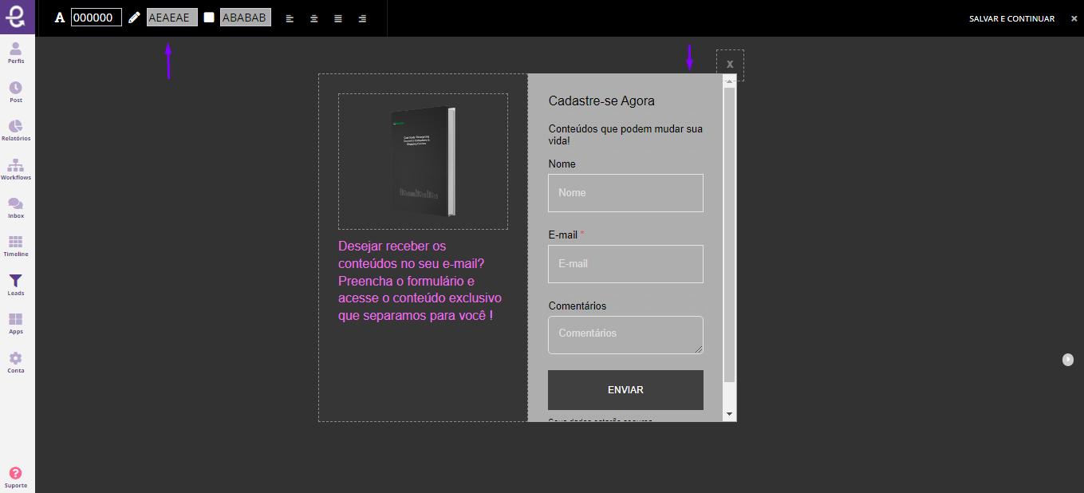Edit the AEAEAE color field

(x=172, y=18)
